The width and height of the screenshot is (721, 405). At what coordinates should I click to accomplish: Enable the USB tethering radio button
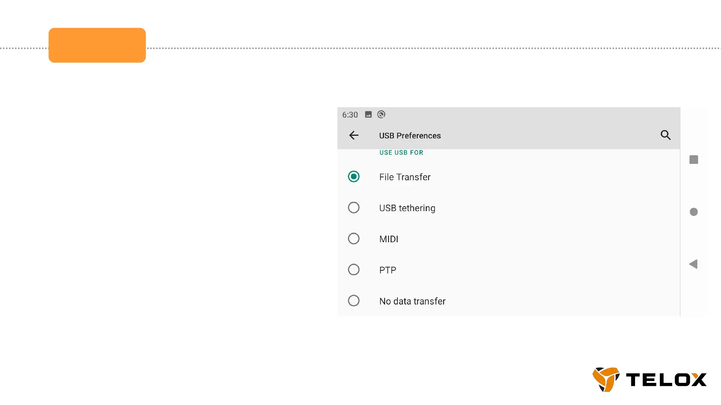click(354, 208)
